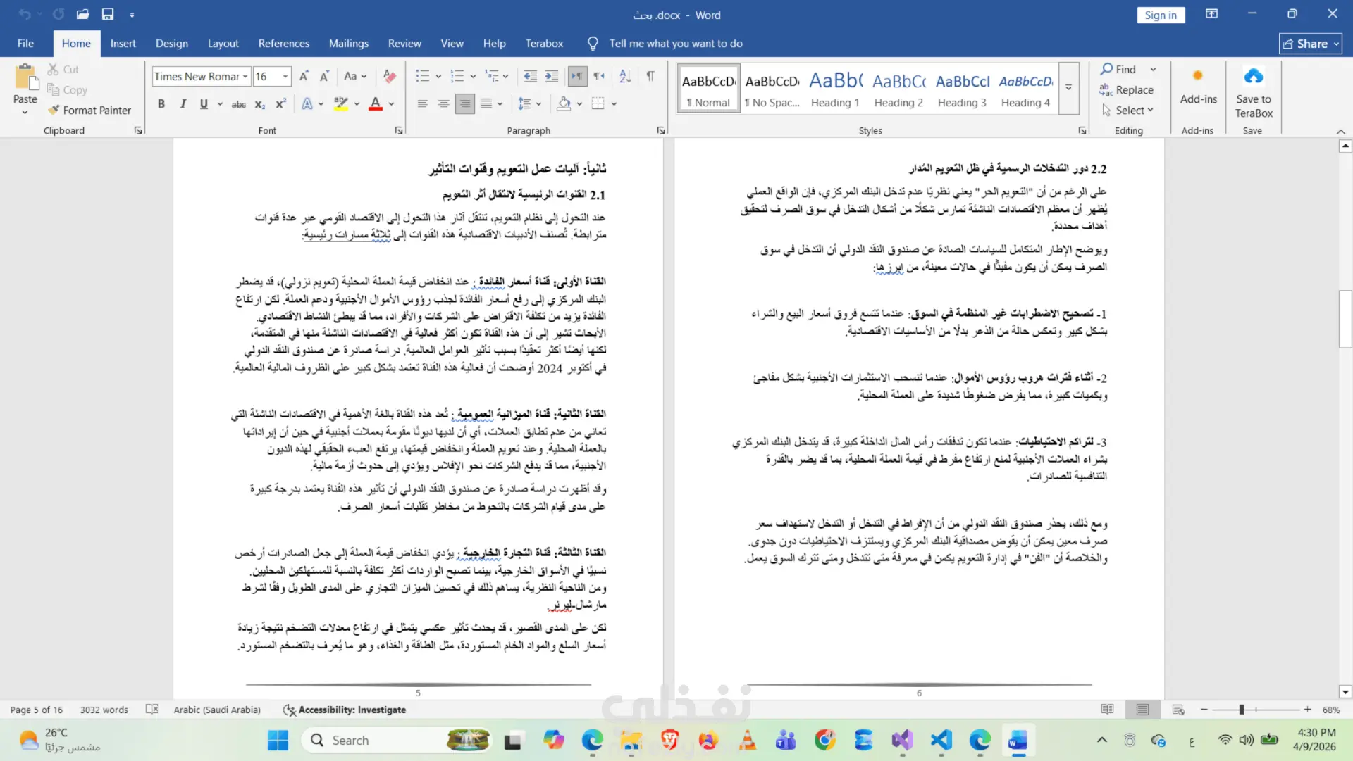Click the Paste clipboard icon
This screenshot has width=1353, height=761.
click(25, 77)
